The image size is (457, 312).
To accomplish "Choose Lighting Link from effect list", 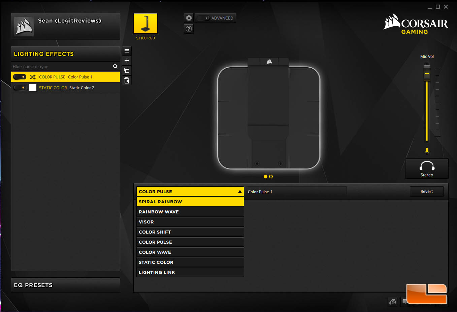I will (190, 272).
